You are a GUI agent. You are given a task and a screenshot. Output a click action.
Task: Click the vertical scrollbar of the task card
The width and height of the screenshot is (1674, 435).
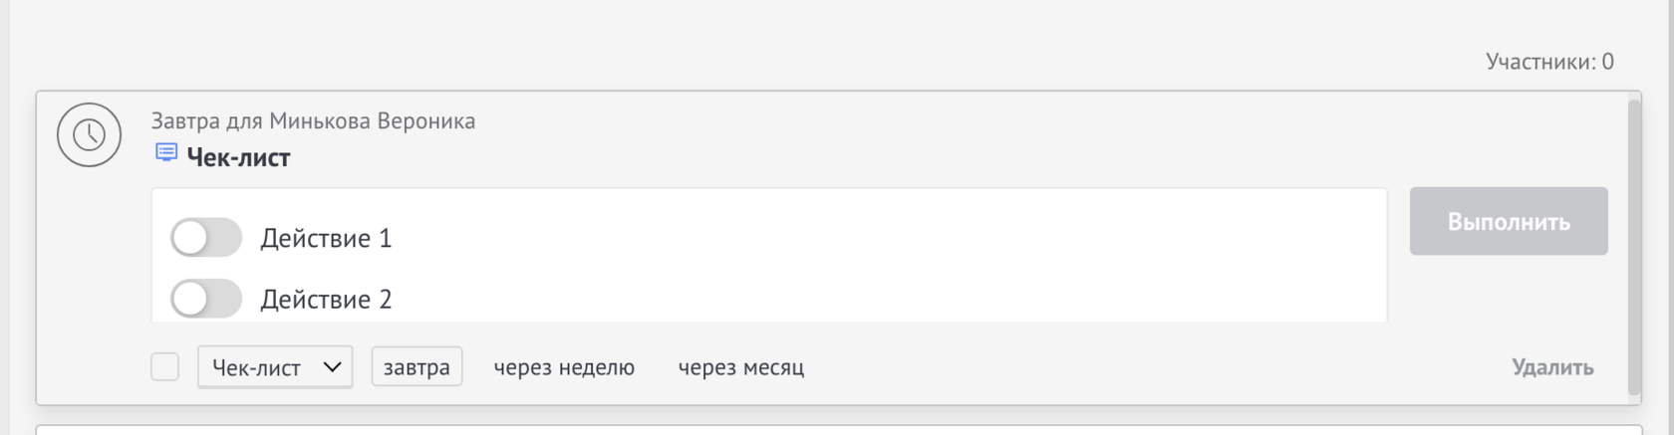point(1633,247)
